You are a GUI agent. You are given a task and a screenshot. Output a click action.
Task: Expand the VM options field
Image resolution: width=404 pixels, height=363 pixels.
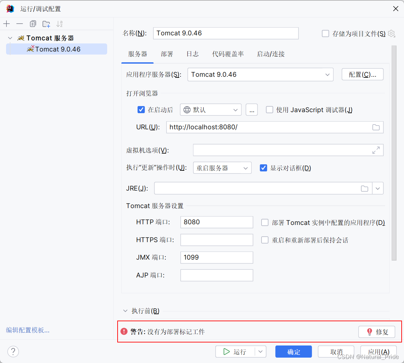point(376,150)
